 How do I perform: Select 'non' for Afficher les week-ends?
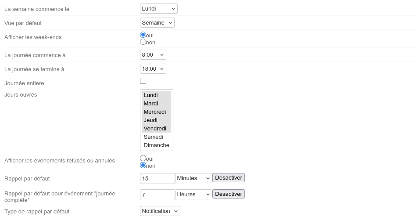click(143, 42)
